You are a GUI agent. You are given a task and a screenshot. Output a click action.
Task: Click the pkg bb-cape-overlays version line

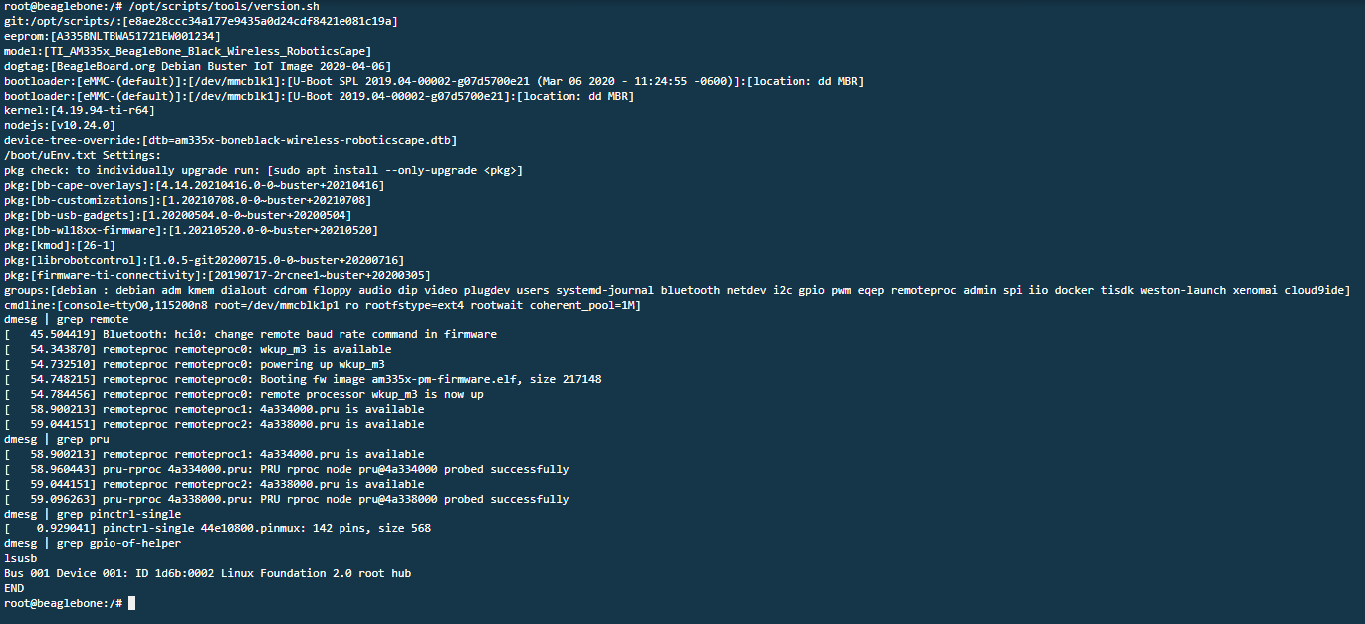pyautogui.click(x=194, y=185)
